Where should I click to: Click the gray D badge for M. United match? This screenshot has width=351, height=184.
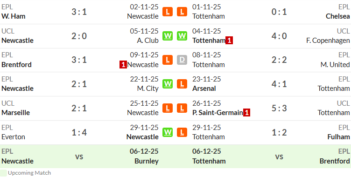click(x=182, y=60)
